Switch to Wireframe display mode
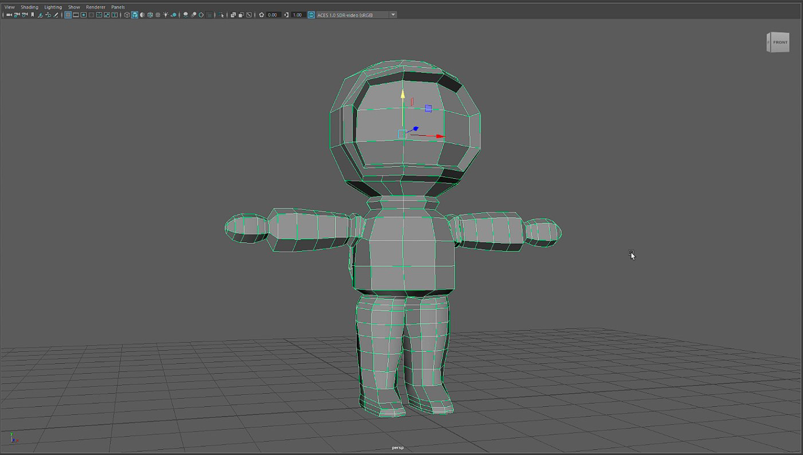The width and height of the screenshot is (803, 455). (x=127, y=15)
